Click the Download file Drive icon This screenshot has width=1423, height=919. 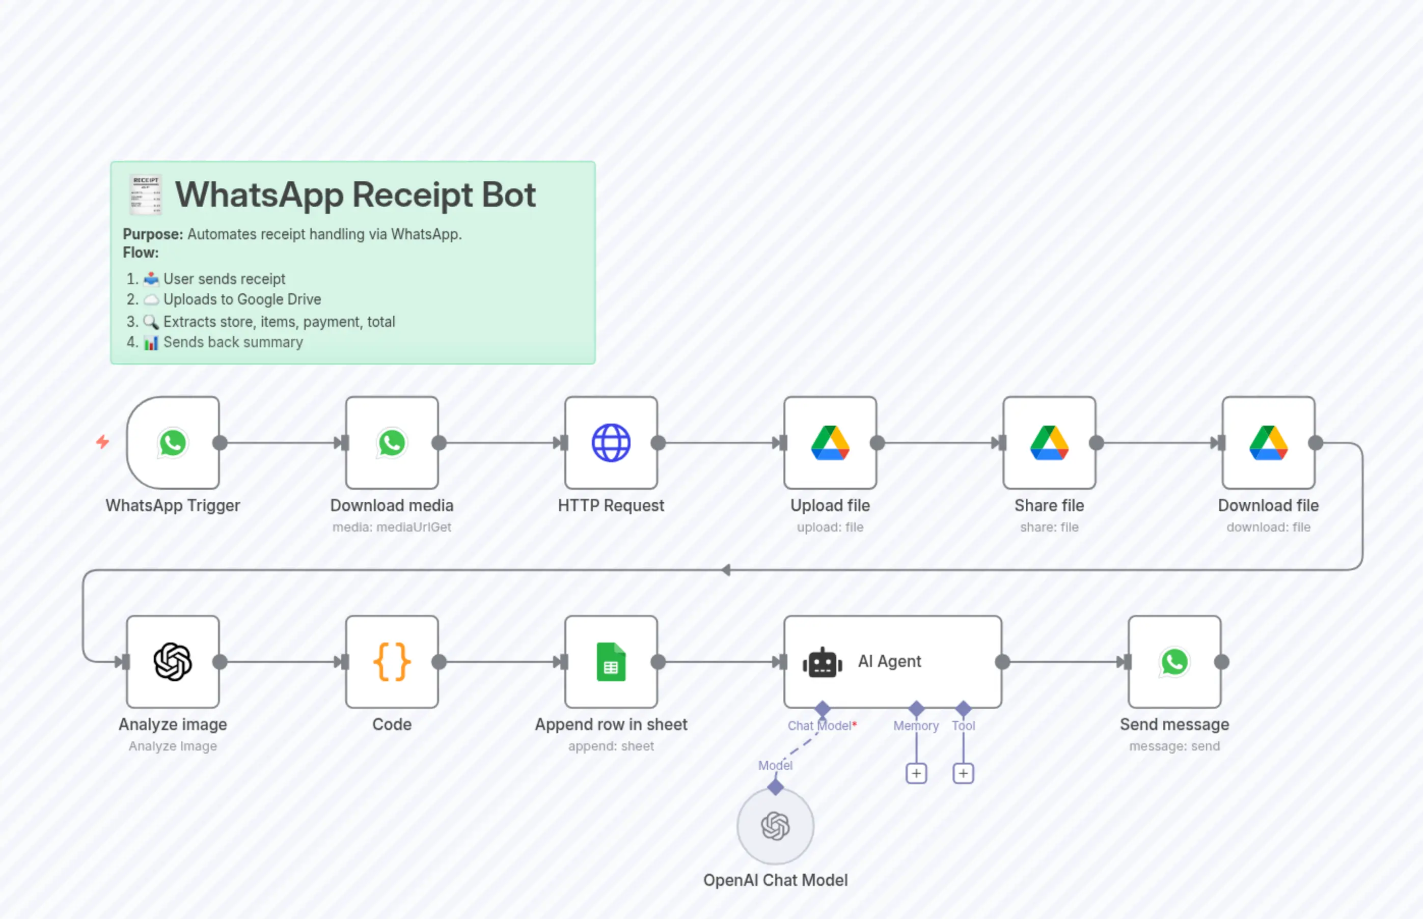coord(1268,442)
